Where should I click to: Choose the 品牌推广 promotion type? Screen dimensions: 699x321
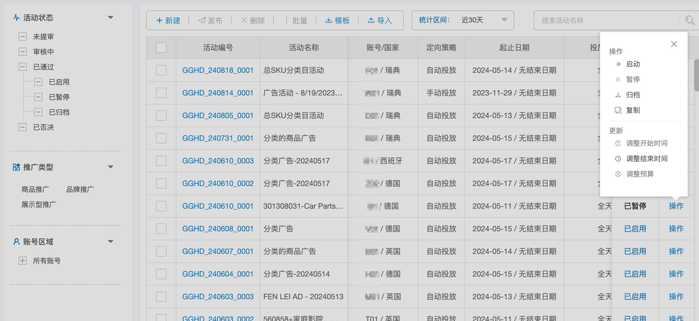(80, 190)
